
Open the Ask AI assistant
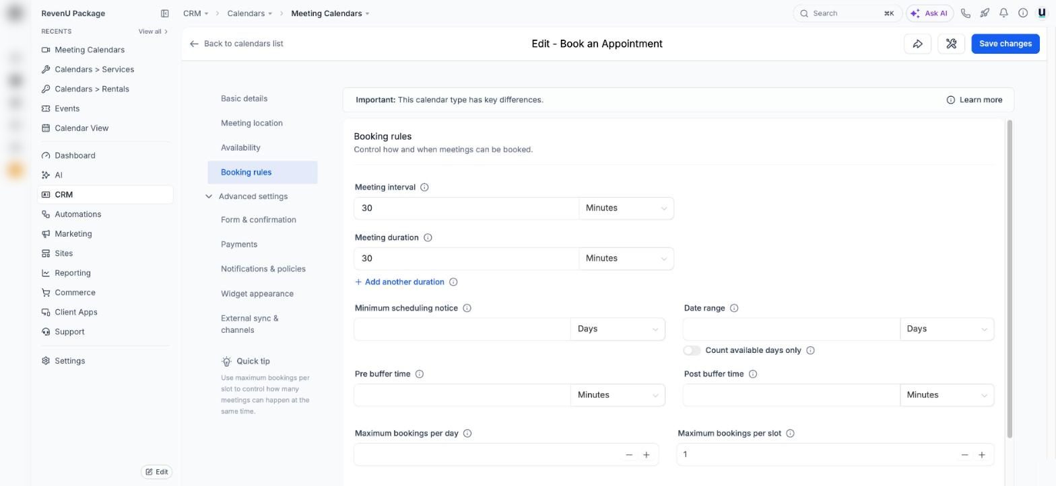tap(930, 13)
